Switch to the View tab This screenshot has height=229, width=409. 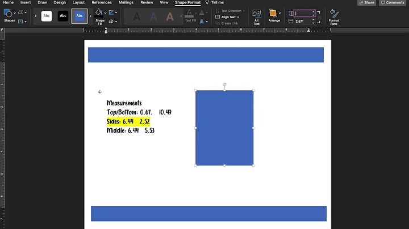[164, 2]
